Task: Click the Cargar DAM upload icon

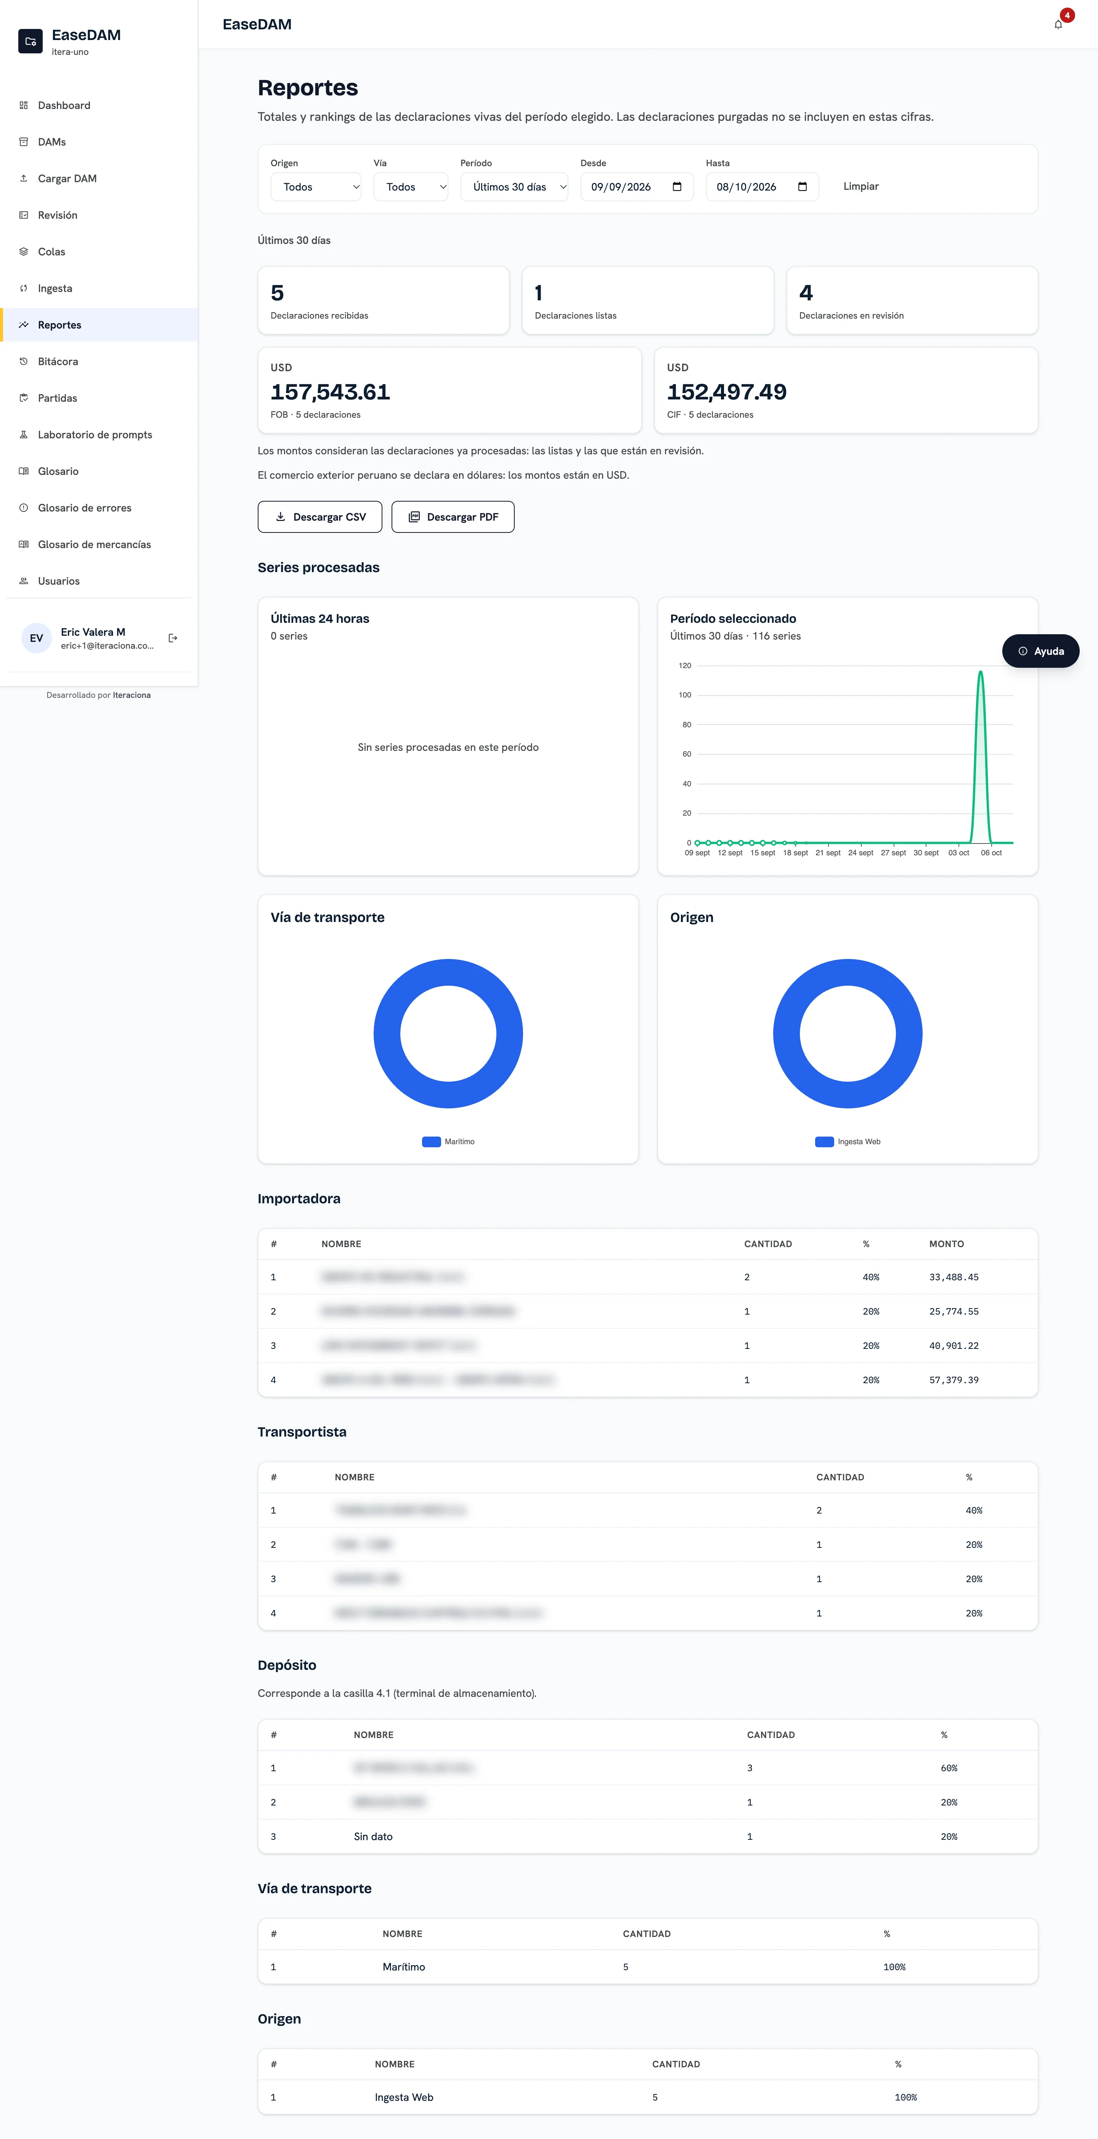Action: click(x=23, y=178)
